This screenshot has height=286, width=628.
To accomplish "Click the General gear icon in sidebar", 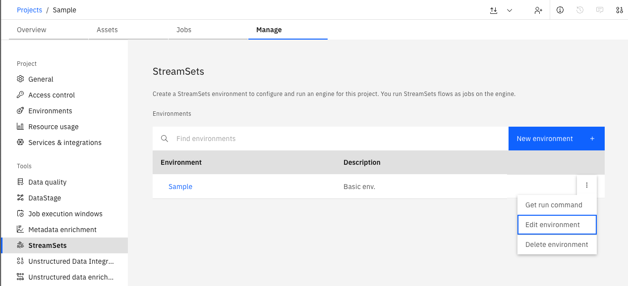I will [x=20, y=79].
